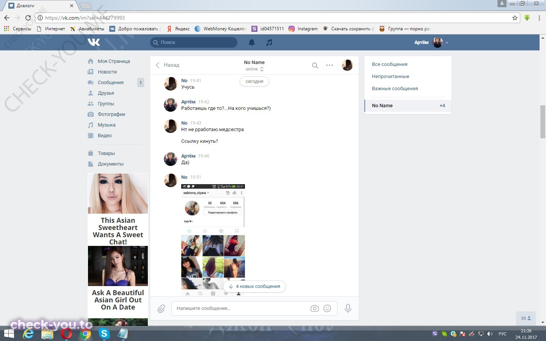Go back in browser history

pos(7,18)
